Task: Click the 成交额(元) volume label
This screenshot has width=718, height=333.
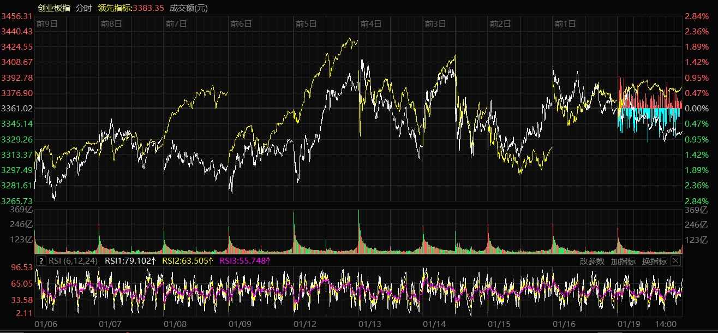Action: pos(189,8)
